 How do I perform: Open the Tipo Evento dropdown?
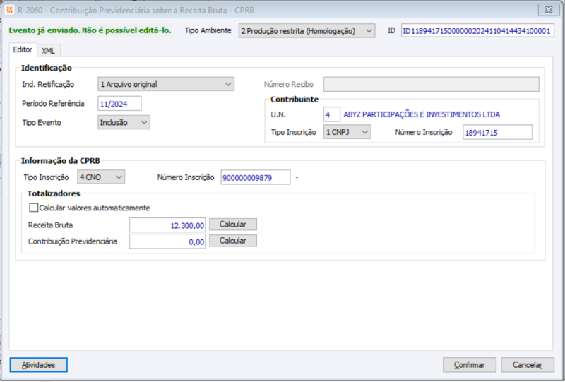[124, 123]
